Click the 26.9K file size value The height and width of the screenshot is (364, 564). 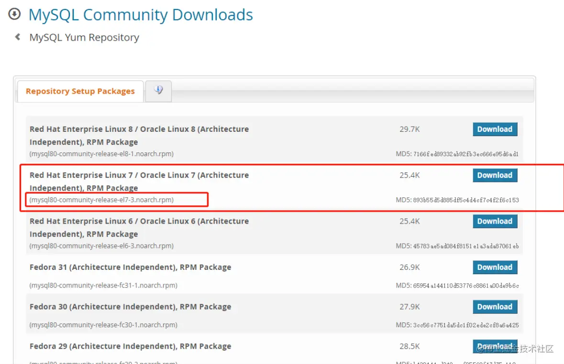tap(409, 268)
